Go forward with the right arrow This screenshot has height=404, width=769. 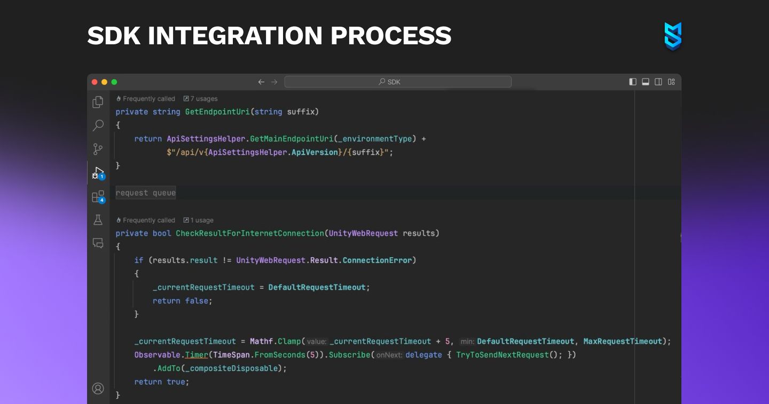274,82
